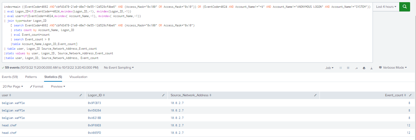Open the 20 Per Page dropdown
416x140 pixels.
pyautogui.click(x=13, y=87)
